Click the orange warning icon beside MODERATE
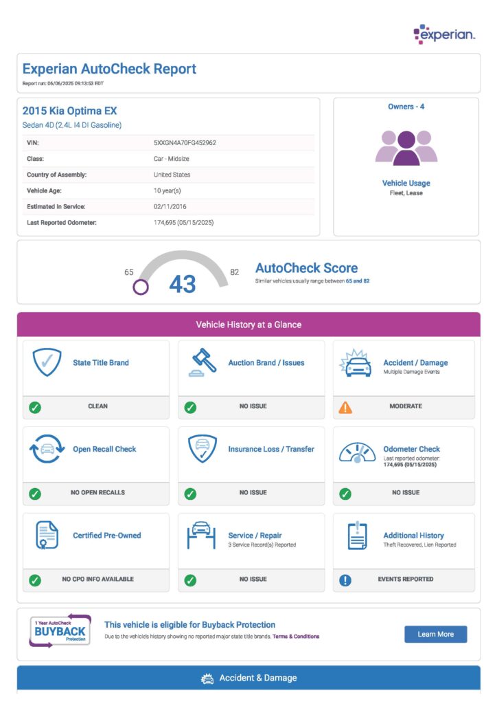Viewport: 497px width, 704px height. [x=345, y=407]
